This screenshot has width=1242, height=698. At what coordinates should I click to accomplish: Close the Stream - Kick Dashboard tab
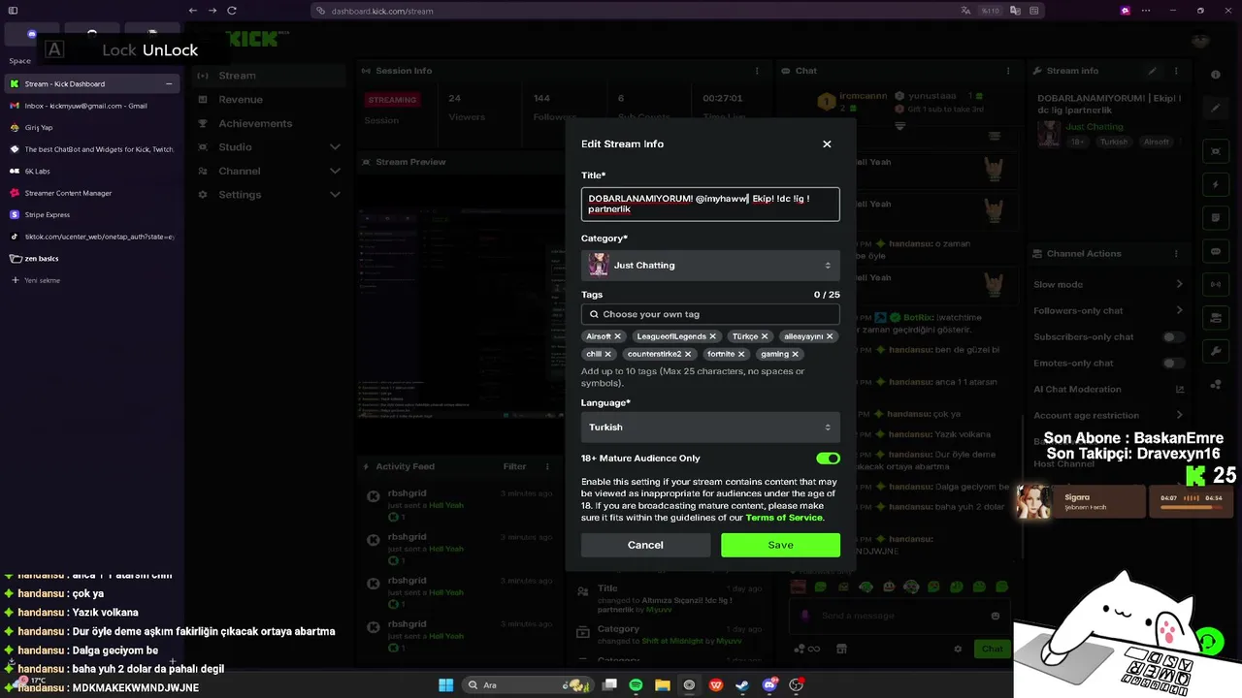point(169,83)
